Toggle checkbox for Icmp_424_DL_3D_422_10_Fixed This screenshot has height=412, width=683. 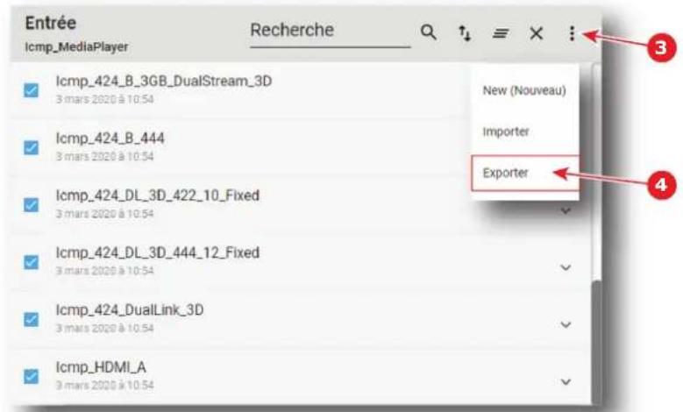click(31, 205)
